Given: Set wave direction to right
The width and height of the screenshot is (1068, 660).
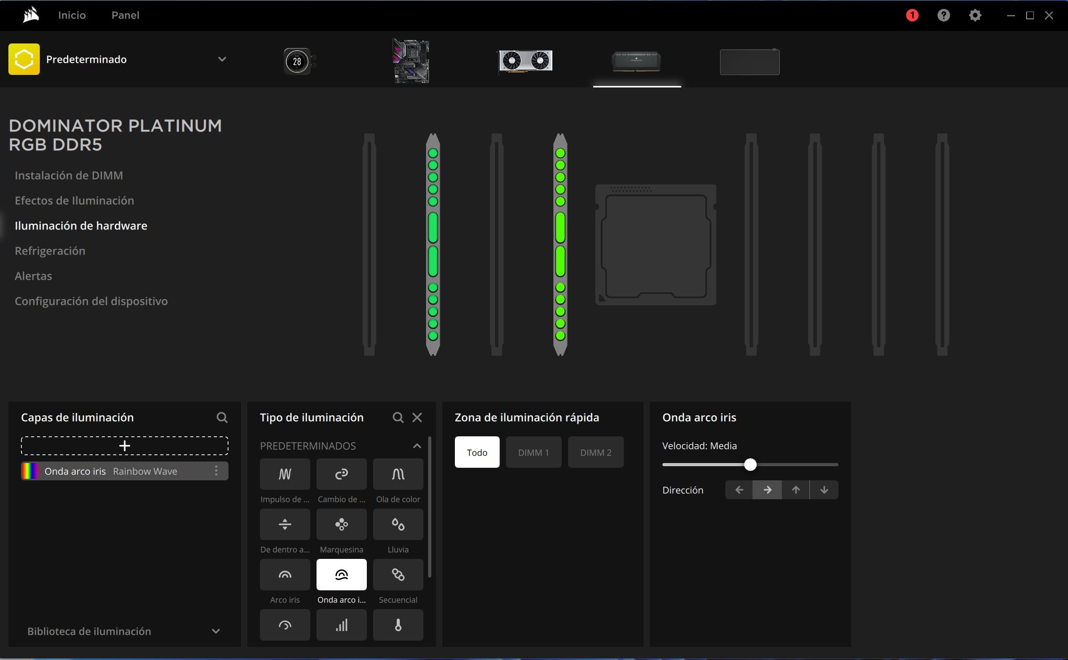Looking at the screenshot, I should [767, 490].
